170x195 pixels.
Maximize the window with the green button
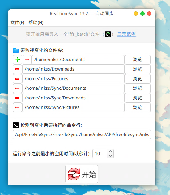(142, 14)
